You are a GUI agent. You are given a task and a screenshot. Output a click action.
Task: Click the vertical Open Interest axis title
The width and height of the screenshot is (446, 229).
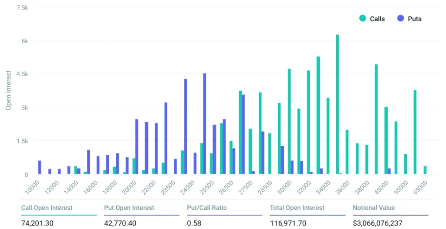[8, 91]
